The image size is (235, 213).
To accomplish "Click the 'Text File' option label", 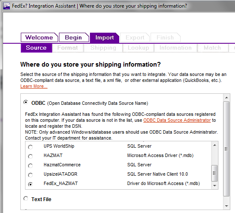I will coord(41,199).
